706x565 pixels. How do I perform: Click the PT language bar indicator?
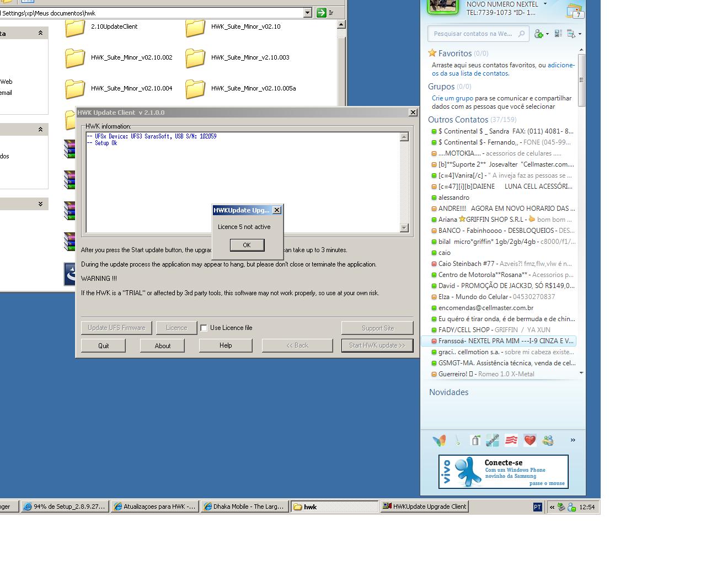(x=537, y=507)
